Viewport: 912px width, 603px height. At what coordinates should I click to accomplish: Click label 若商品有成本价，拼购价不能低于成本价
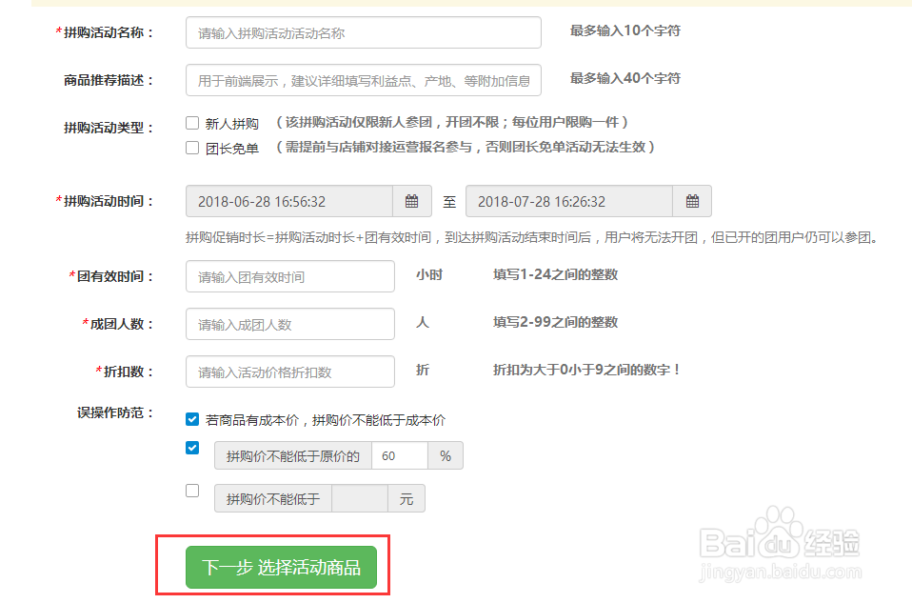point(326,420)
